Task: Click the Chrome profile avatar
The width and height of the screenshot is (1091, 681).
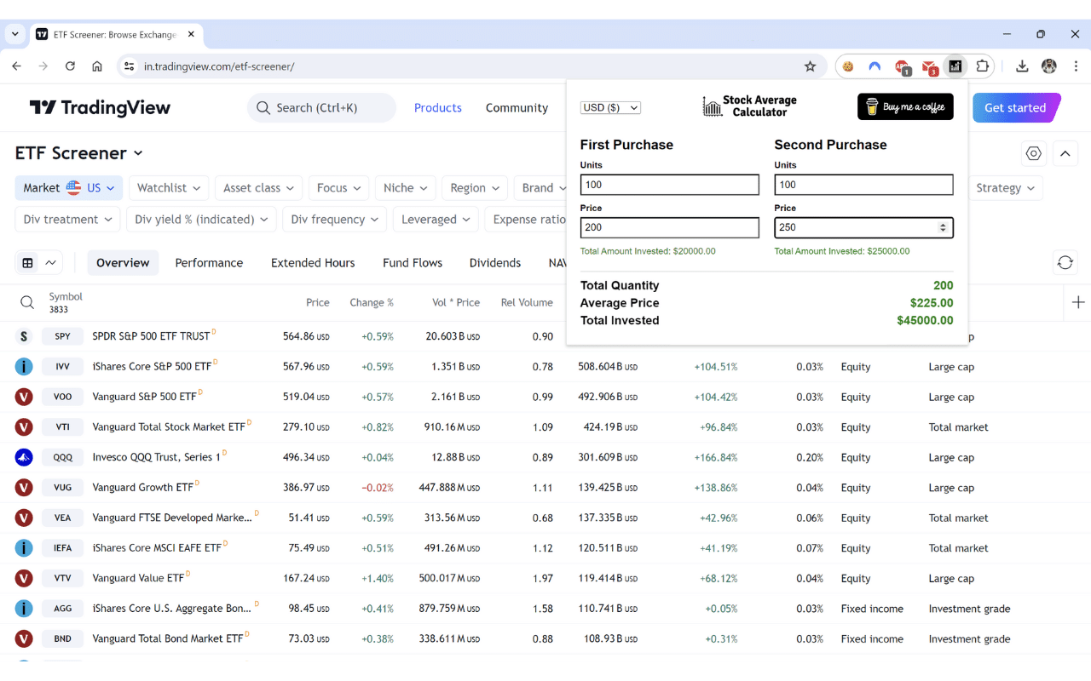Action: 1049,66
